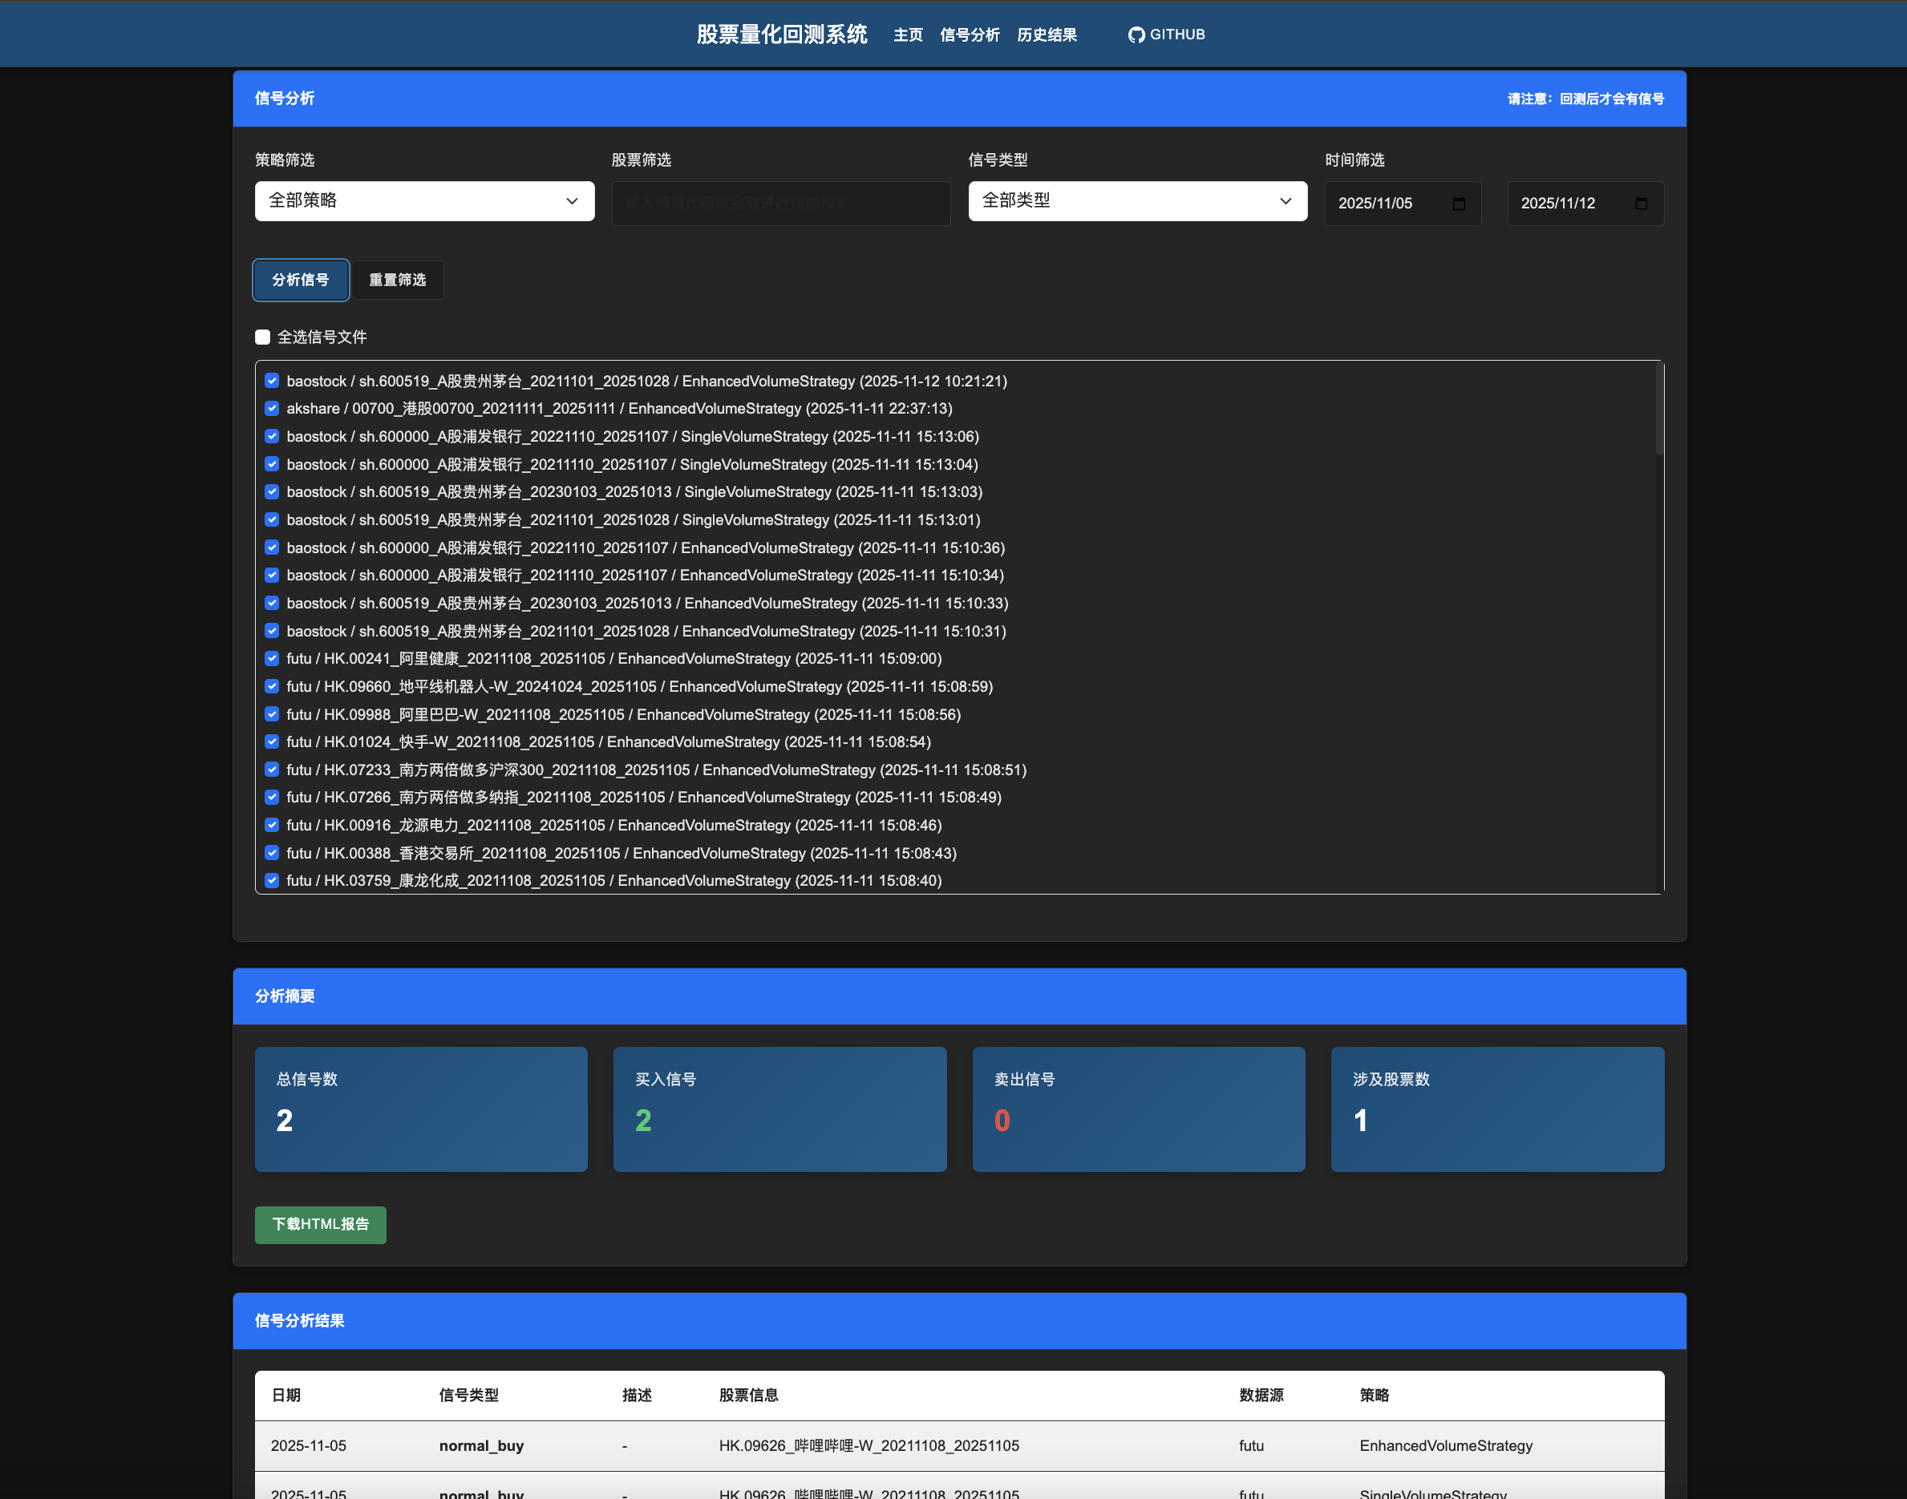Open 历史结果 navigation item
The width and height of the screenshot is (1907, 1499).
(x=1047, y=35)
